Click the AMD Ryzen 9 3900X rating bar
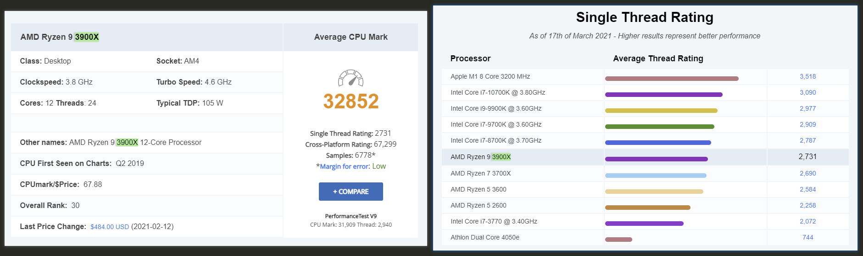 (x=657, y=159)
